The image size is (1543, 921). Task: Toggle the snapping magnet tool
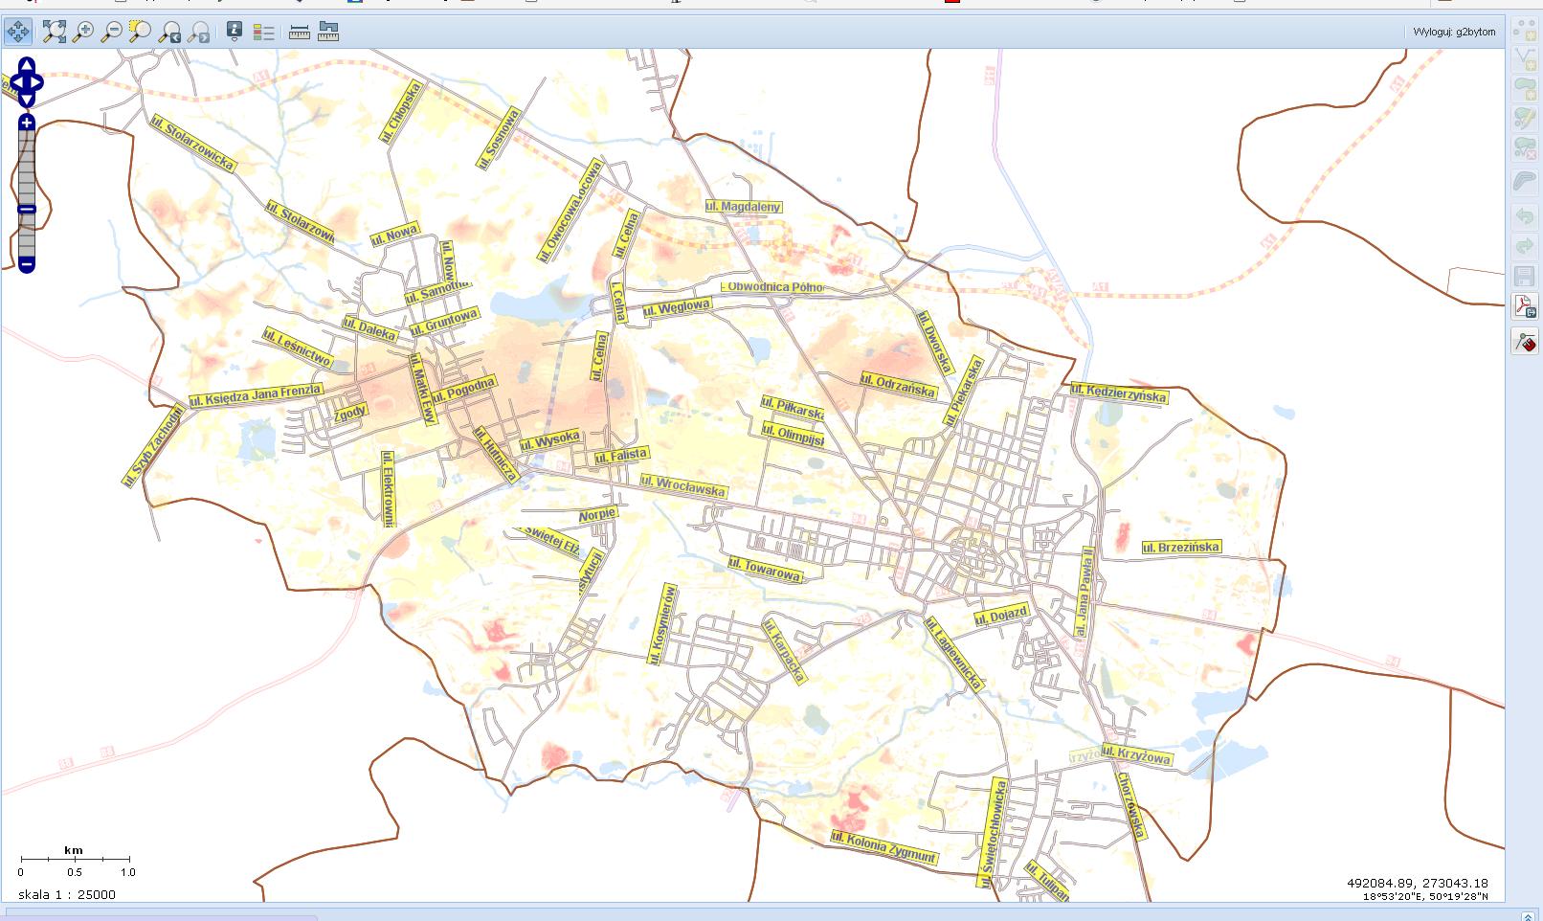pyautogui.click(x=1524, y=341)
